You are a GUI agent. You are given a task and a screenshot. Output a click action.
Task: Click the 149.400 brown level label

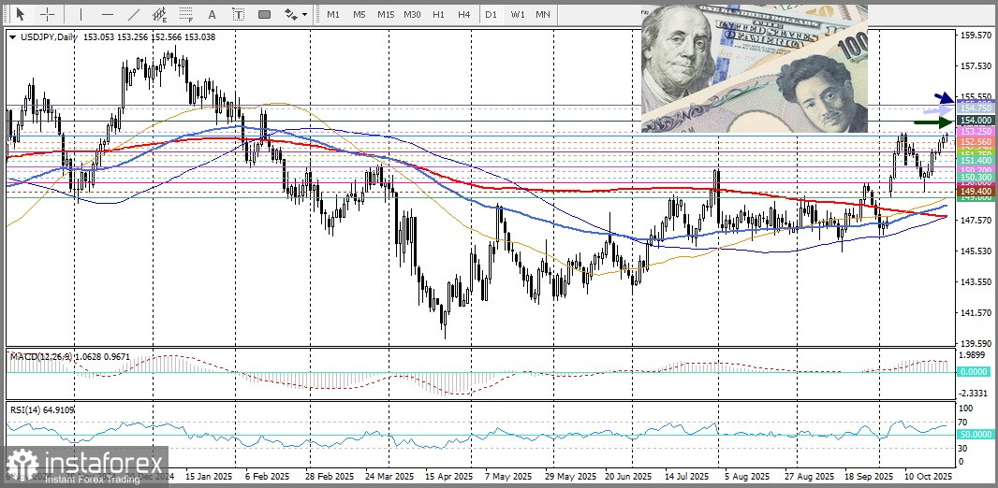[976, 191]
